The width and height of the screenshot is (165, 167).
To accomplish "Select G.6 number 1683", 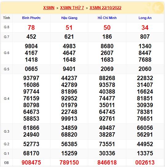I will click(107, 60).
